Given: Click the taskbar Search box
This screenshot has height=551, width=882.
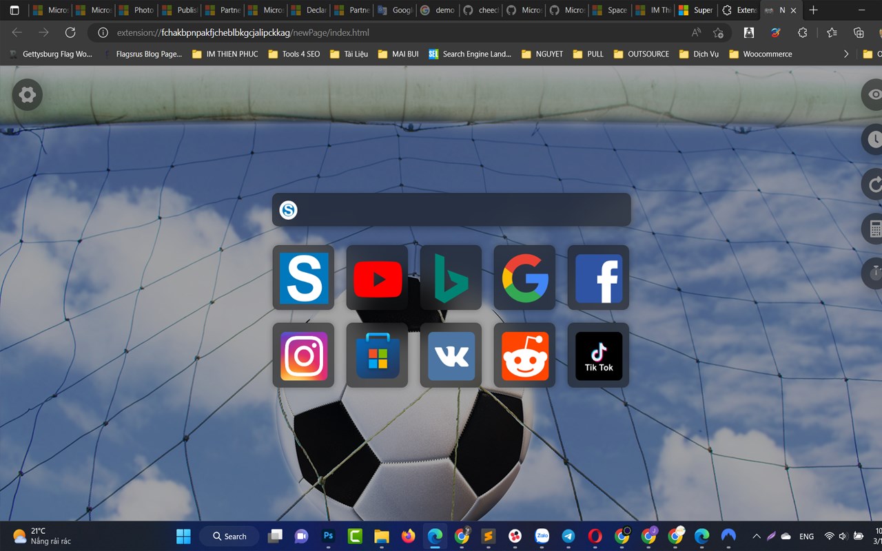Looking at the screenshot, I should coord(229,536).
